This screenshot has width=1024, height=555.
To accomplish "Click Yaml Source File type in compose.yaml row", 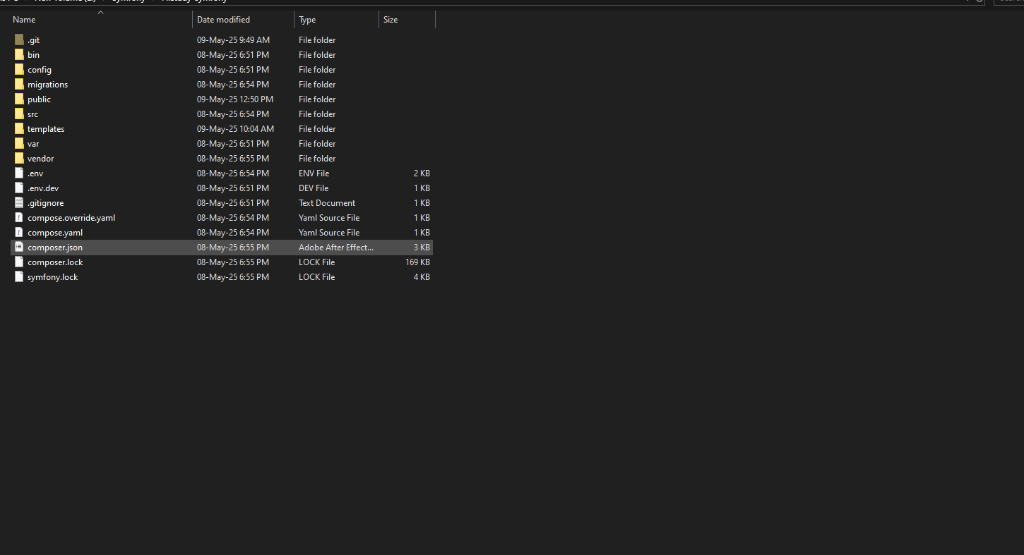I will tap(329, 233).
